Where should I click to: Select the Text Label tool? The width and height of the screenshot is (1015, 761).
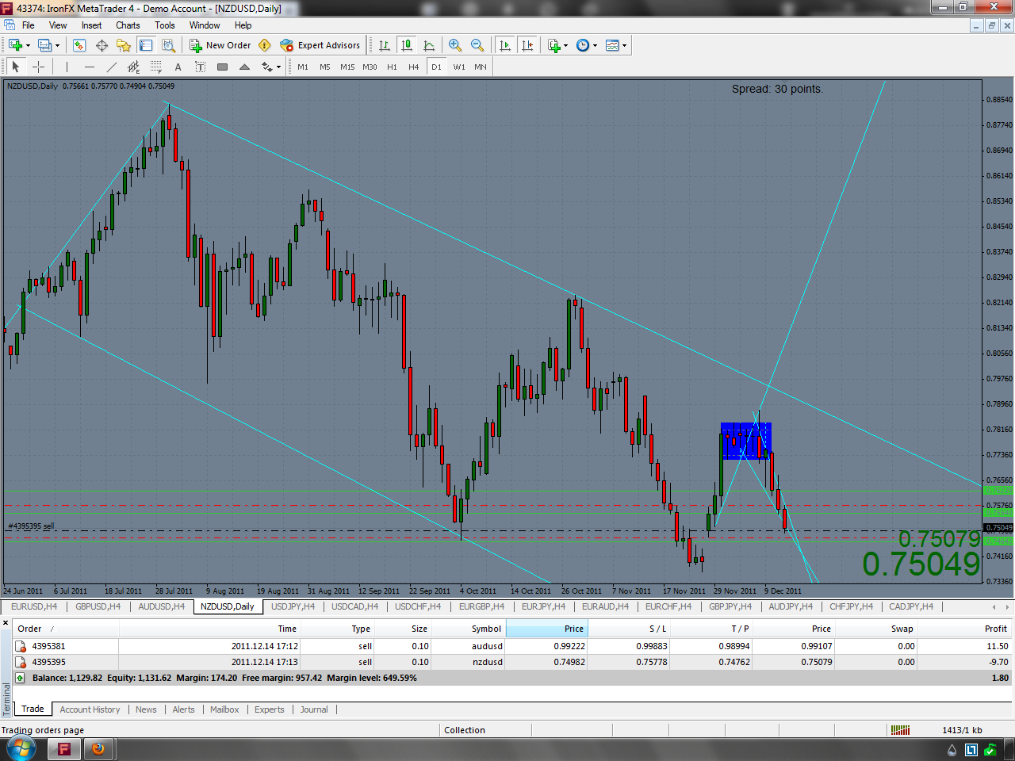click(x=200, y=67)
